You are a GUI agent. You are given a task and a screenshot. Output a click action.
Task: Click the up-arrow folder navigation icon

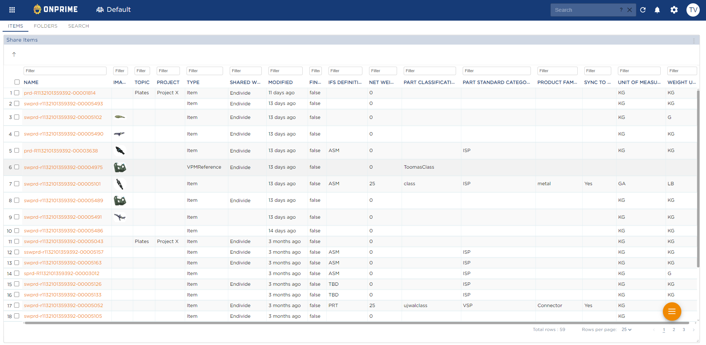coord(14,54)
